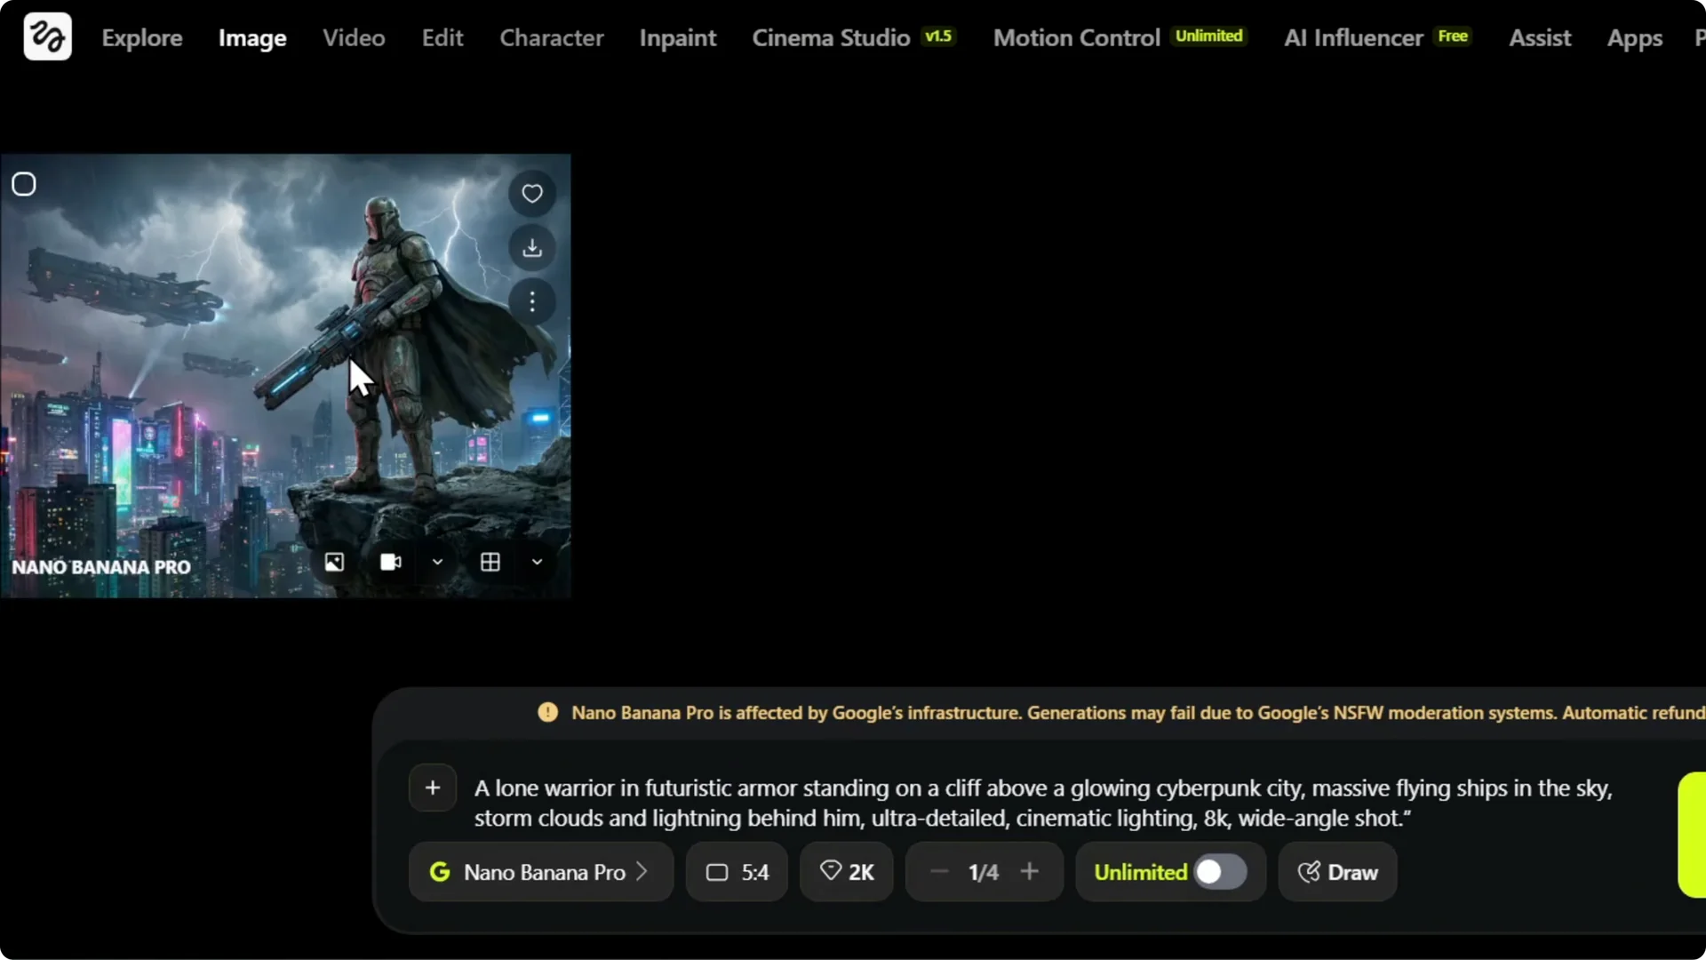Click the plus icon to attach a reference image
Viewport: 1706px width, 960px height.
pyautogui.click(x=431, y=788)
